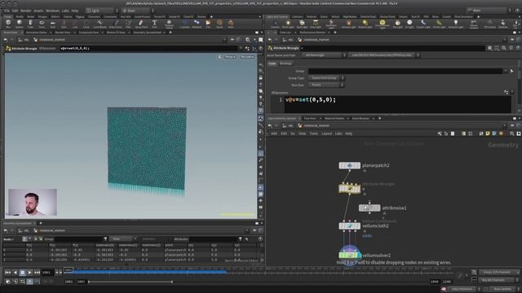
Task: Select the Grid shelf tool
Action: pyautogui.click(x=52, y=24)
